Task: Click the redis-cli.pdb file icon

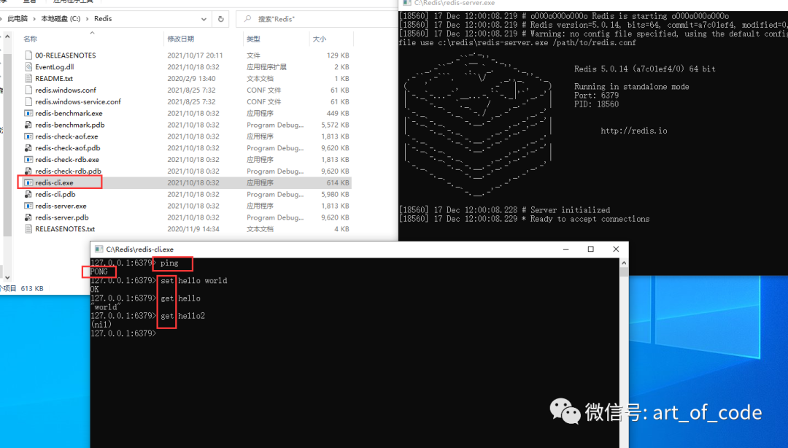Action: (x=28, y=194)
